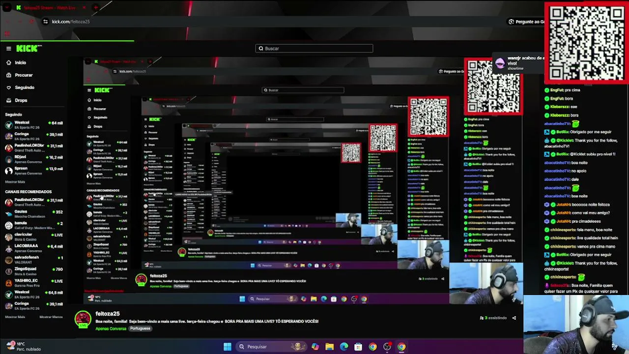Click chat message 'abacatinhoTV: no apoio'
Screen dimensions: 629x354
click(x=565, y=171)
